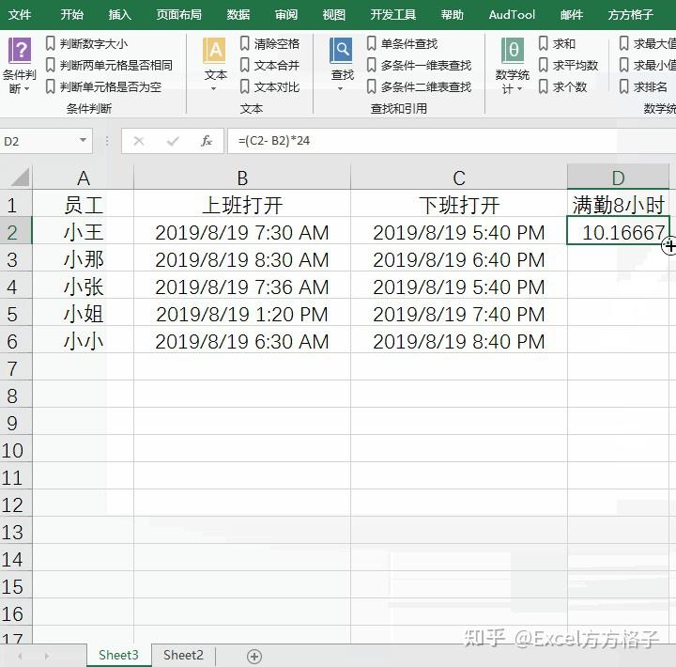Viewport: 676px width, 667px height.
Task: Switch to the 插入 ribbon tab
Action: pyautogui.click(x=119, y=15)
